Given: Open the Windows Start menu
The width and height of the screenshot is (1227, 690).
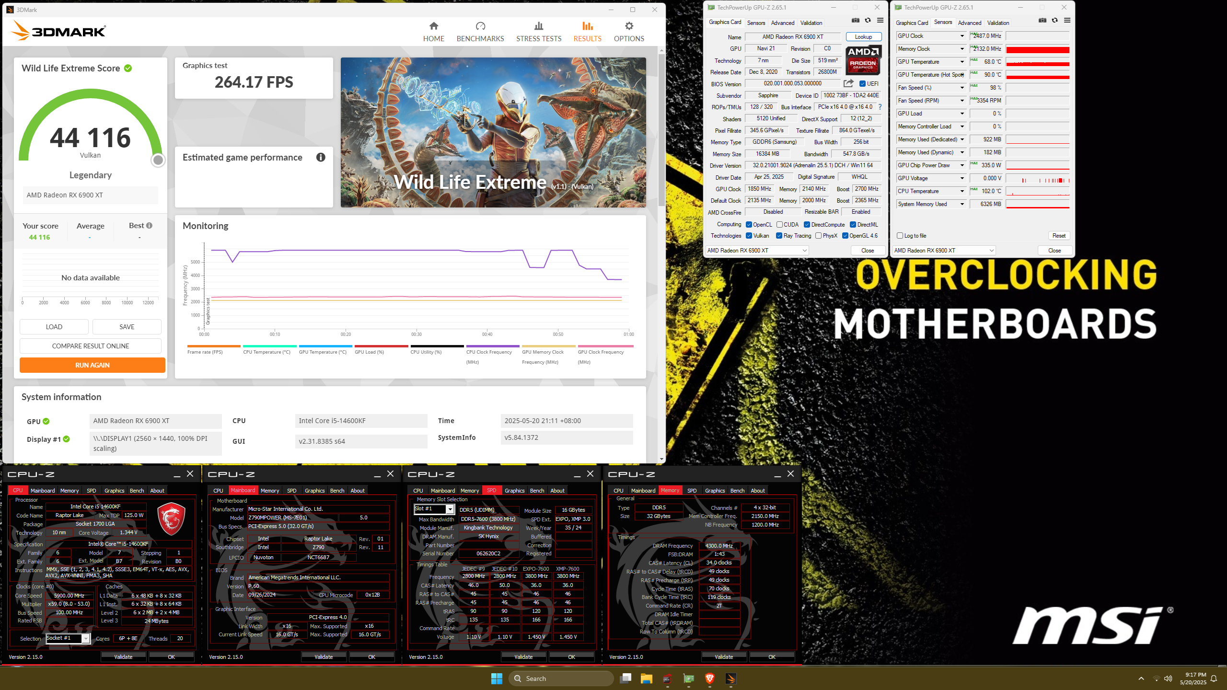Looking at the screenshot, I should click(497, 678).
